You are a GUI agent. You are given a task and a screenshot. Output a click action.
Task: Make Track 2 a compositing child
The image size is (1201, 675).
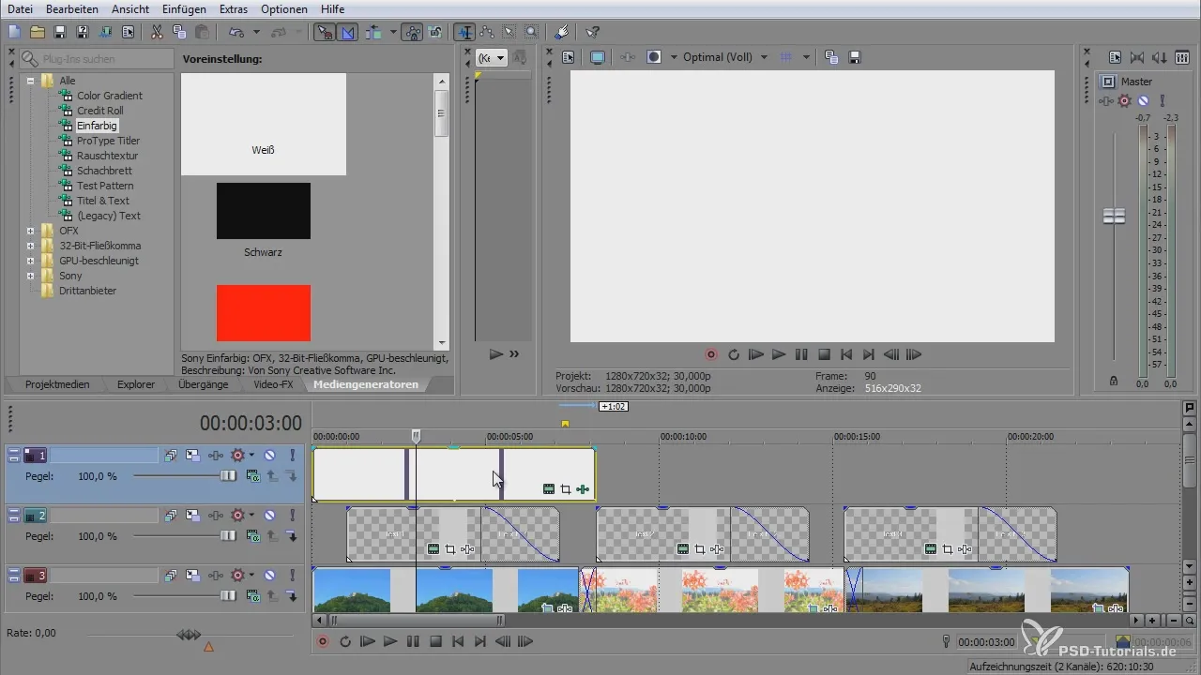coord(292,536)
